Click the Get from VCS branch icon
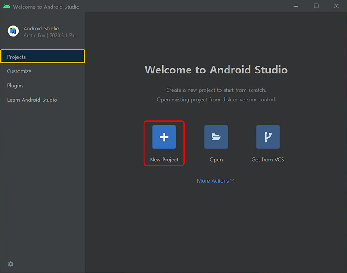Viewport: 347px width, 273px height. tap(268, 137)
